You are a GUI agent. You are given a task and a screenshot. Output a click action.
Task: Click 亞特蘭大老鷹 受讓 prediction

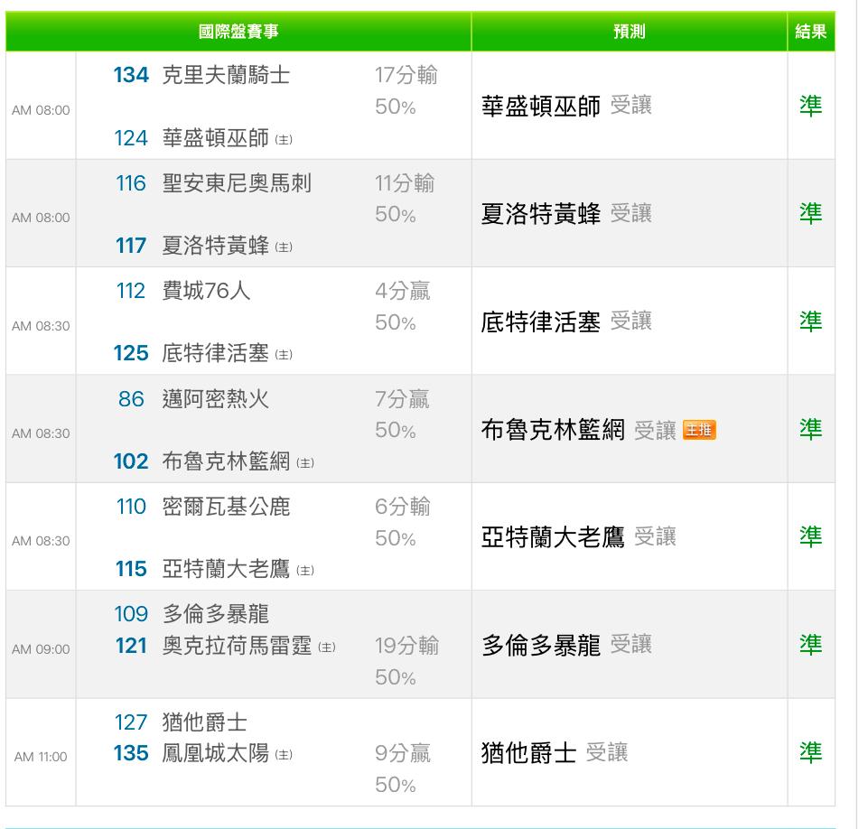pos(579,536)
